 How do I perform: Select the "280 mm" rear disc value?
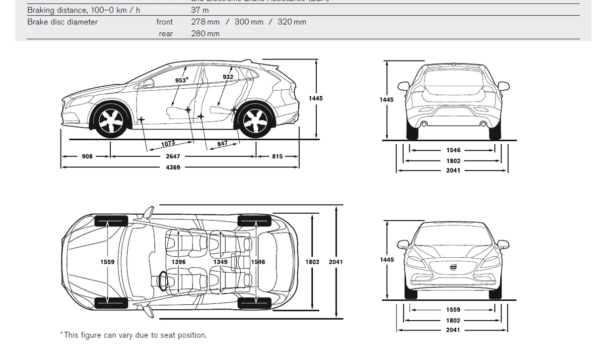coord(205,34)
